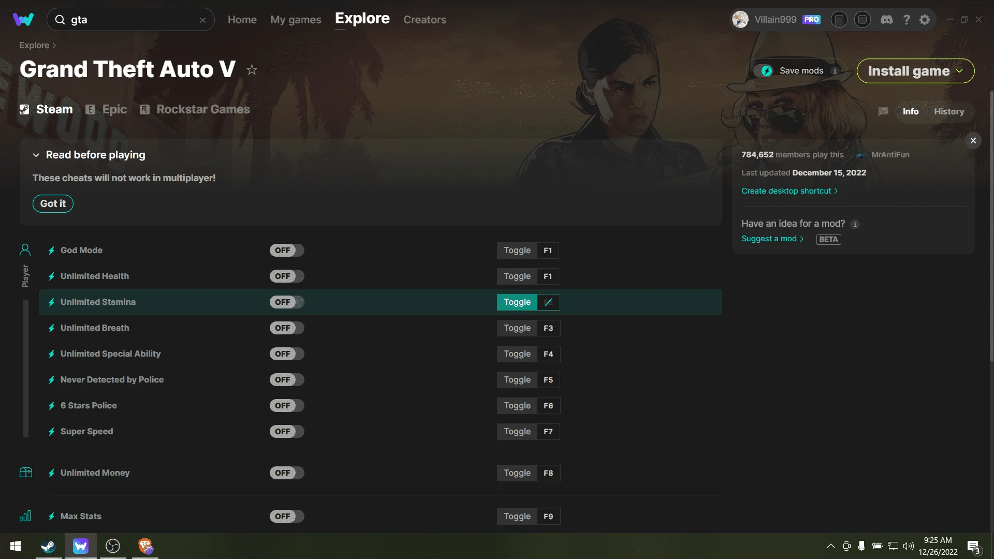Click in the gta search field
Image resolution: width=994 pixels, height=559 pixels.
[x=130, y=20]
